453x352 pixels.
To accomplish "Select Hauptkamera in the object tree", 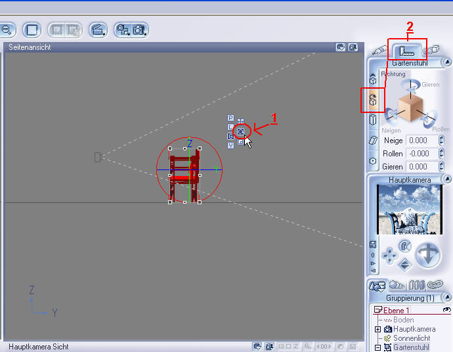I will pyautogui.click(x=414, y=329).
